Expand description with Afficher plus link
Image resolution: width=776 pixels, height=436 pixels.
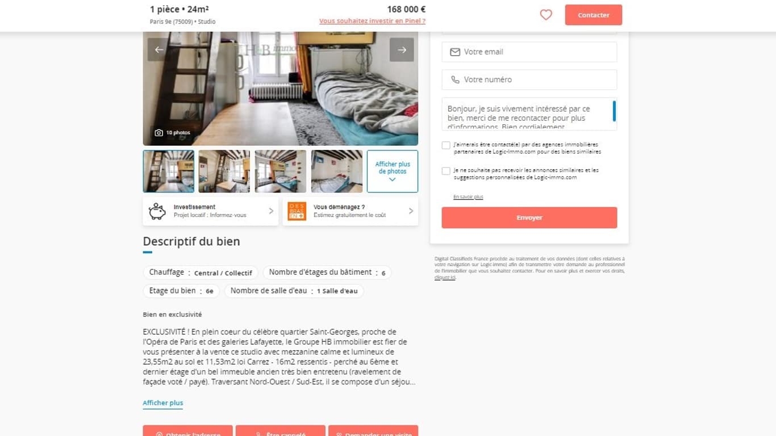tap(163, 403)
